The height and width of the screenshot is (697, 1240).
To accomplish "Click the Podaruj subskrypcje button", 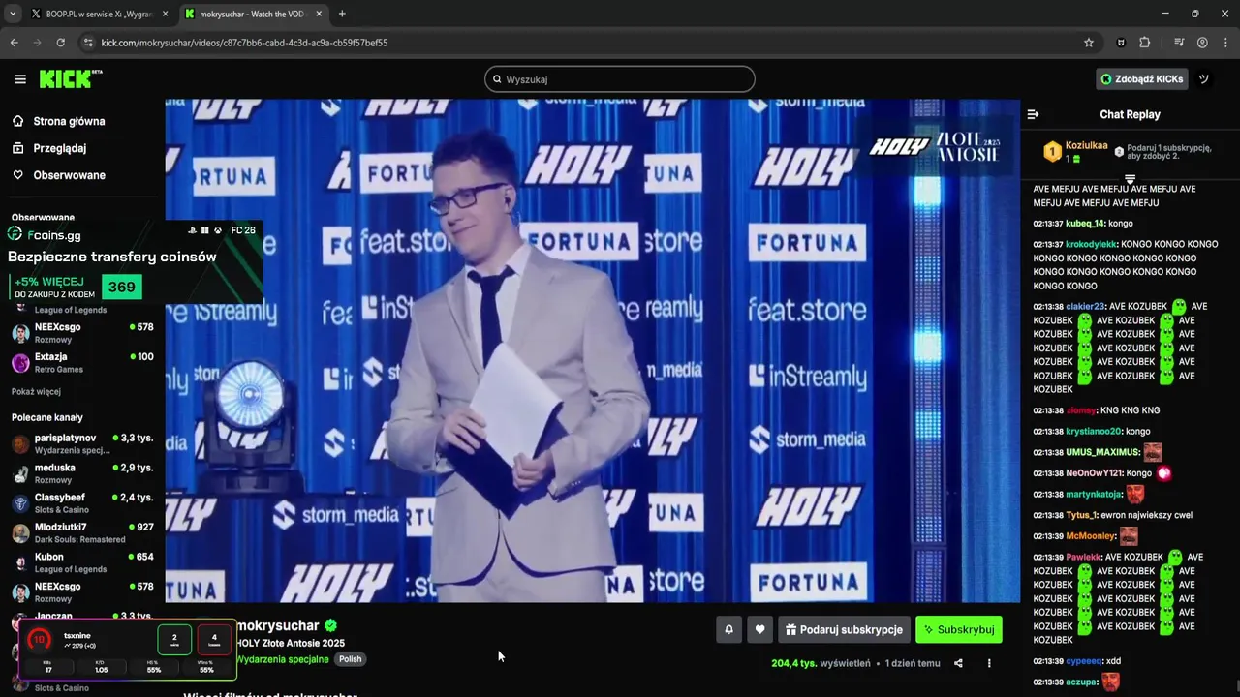I will click(x=844, y=629).
